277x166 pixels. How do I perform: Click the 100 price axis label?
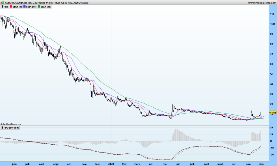pos(272,24)
